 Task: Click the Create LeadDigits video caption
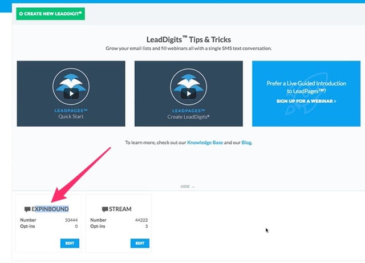pyautogui.click(x=188, y=117)
